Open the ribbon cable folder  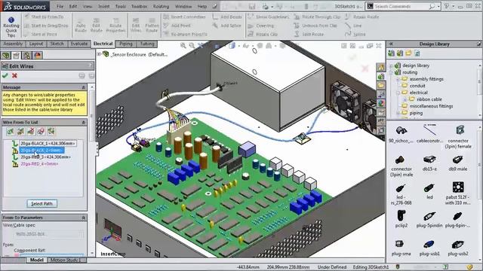point(429,99)
